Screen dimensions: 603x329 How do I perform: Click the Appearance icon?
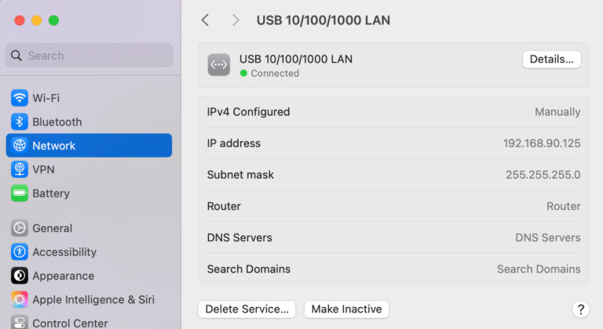(x=20, y=276)
